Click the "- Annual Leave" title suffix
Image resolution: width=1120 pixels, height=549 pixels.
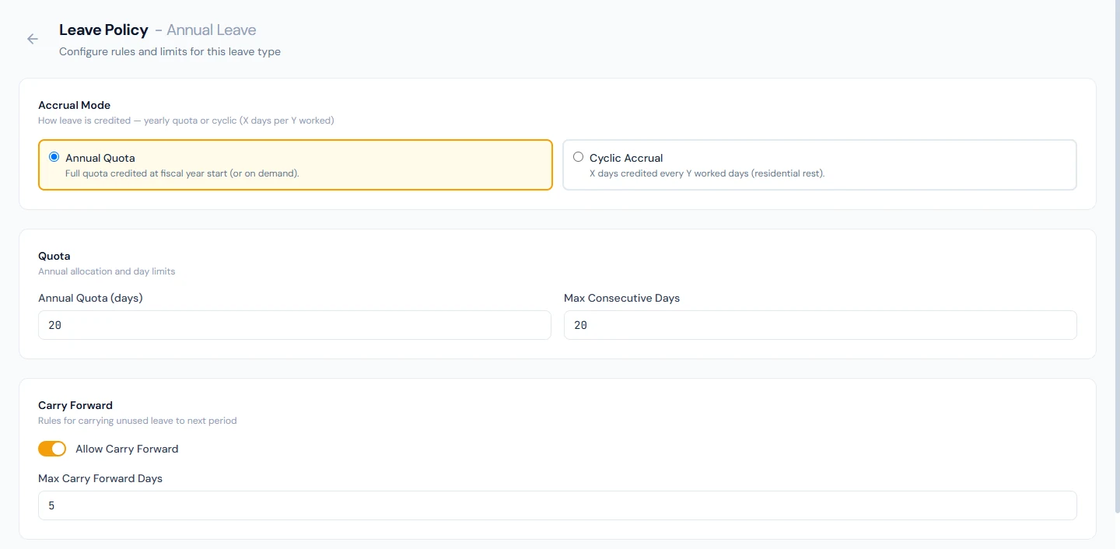[205, 30]
